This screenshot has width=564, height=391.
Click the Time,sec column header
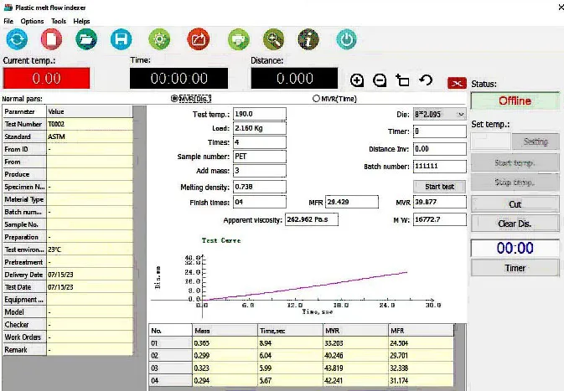click(x=290, y=331)
